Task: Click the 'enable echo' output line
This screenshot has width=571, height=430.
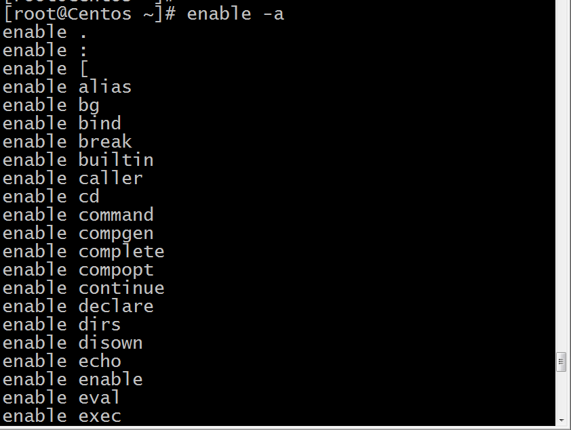Action: (62, 362)
